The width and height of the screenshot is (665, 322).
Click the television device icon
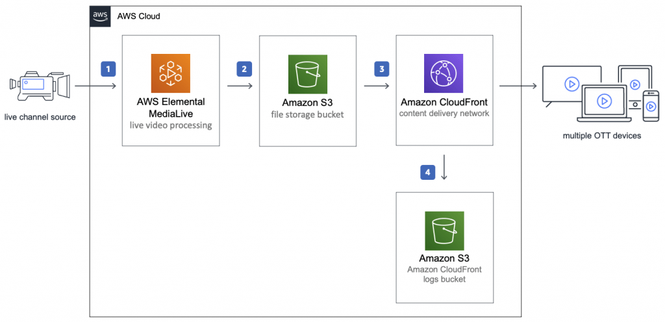point(564,84)
